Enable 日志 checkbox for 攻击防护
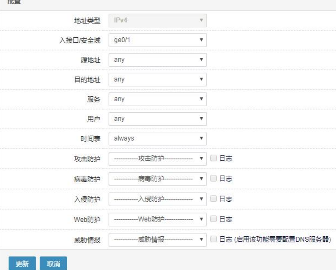Screen dimensions: 336x270 [x=213, y=158]
